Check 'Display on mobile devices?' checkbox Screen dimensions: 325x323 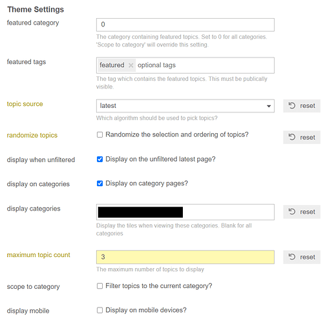[x=100, y=310]
